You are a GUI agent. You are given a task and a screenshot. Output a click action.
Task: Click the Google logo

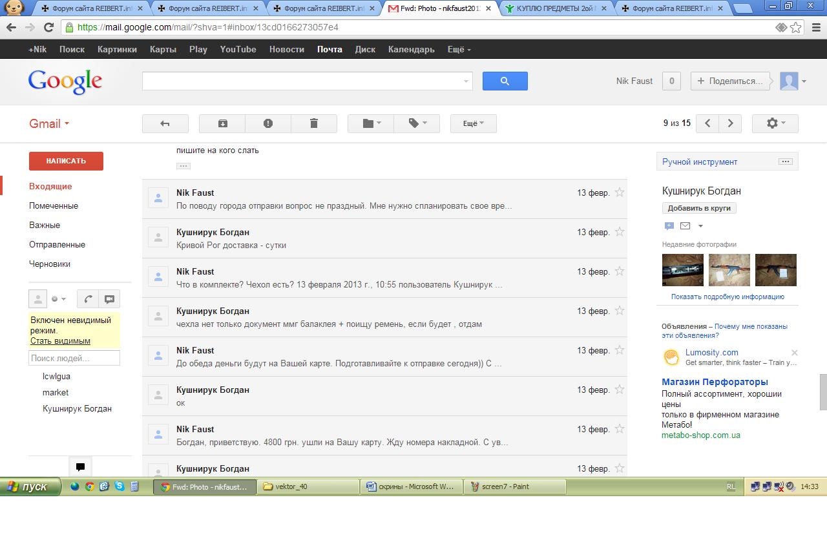pyautogui.click(x=65, y=81)
